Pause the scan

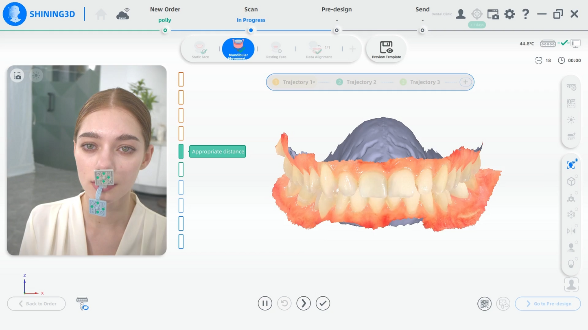[265, 303]
